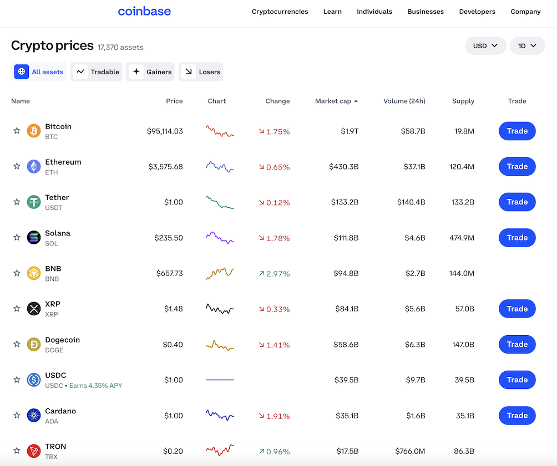Toggle the BNB watchlist star
Image resolution: width=557 pixels, height=466 pixels.
(17, 273)
